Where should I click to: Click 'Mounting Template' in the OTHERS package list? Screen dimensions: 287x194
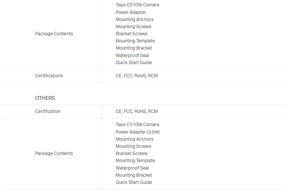(x=135, y=161)
